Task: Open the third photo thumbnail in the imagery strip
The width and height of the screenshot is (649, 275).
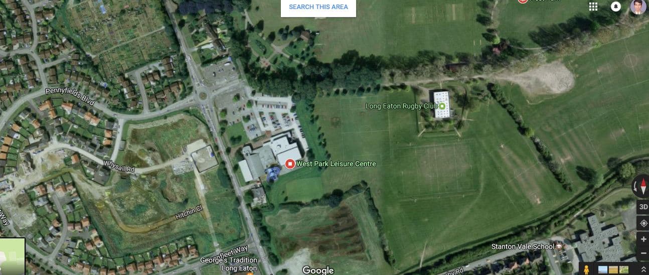Action: click(624, 269)
